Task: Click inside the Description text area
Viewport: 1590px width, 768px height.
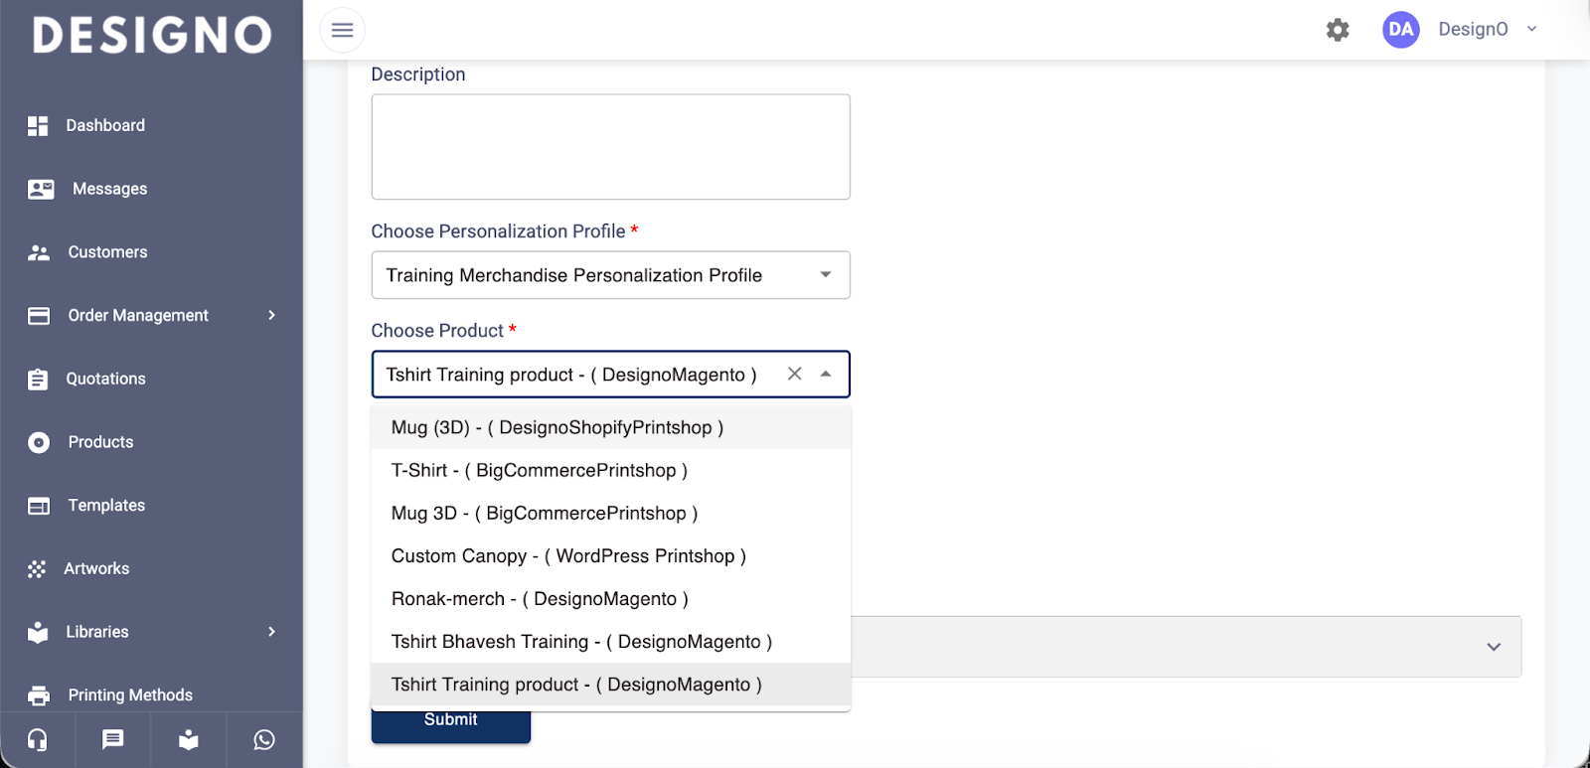Action: (610, 147)
